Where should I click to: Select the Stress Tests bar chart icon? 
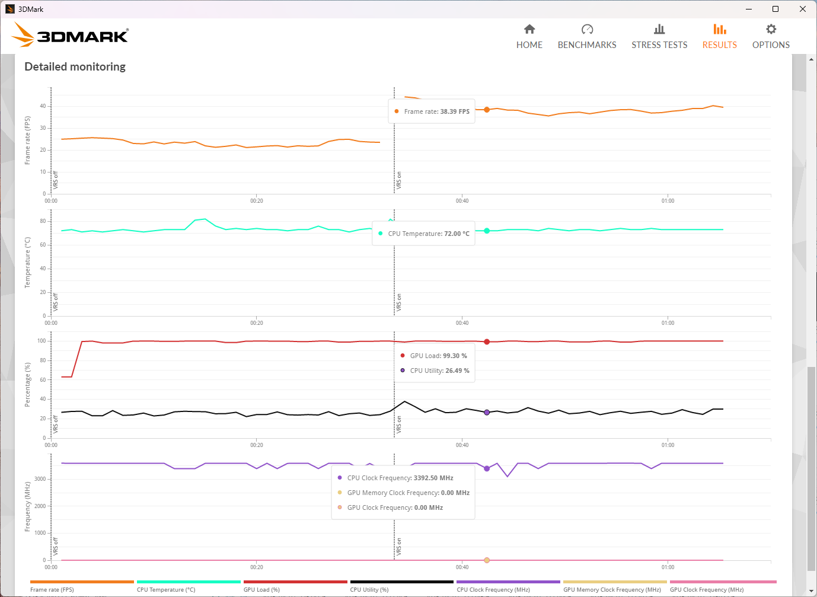coord(659,30)
